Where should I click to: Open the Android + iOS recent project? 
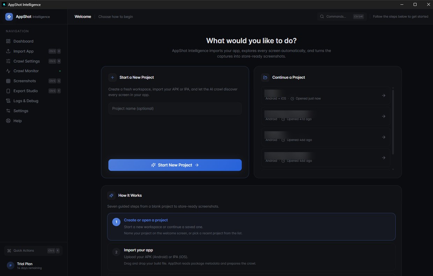click(x=326, y=96)
